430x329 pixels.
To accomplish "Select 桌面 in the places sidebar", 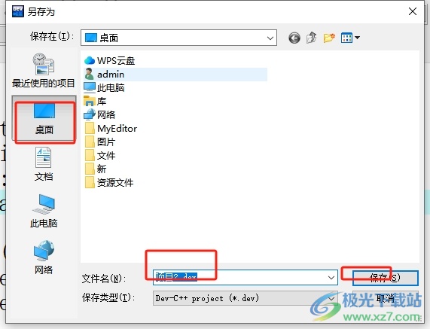I will coord(44,118).
